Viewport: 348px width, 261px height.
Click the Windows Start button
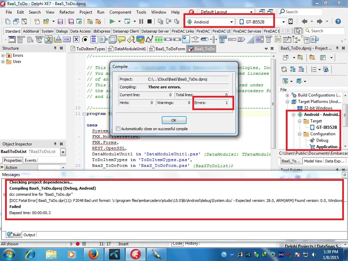[9, 254]
